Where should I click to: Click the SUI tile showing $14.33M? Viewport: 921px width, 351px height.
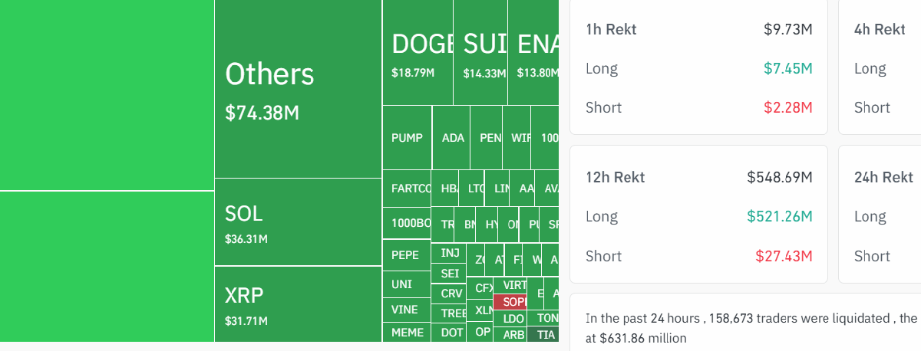pos(480,52)
